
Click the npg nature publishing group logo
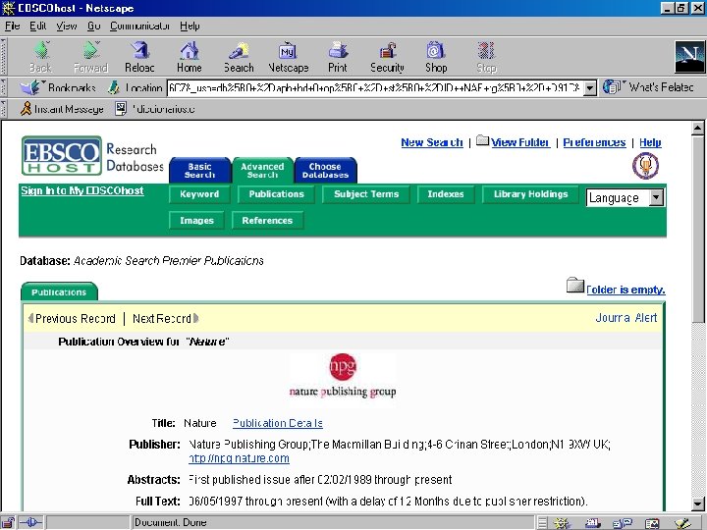(x=343, y=375)
